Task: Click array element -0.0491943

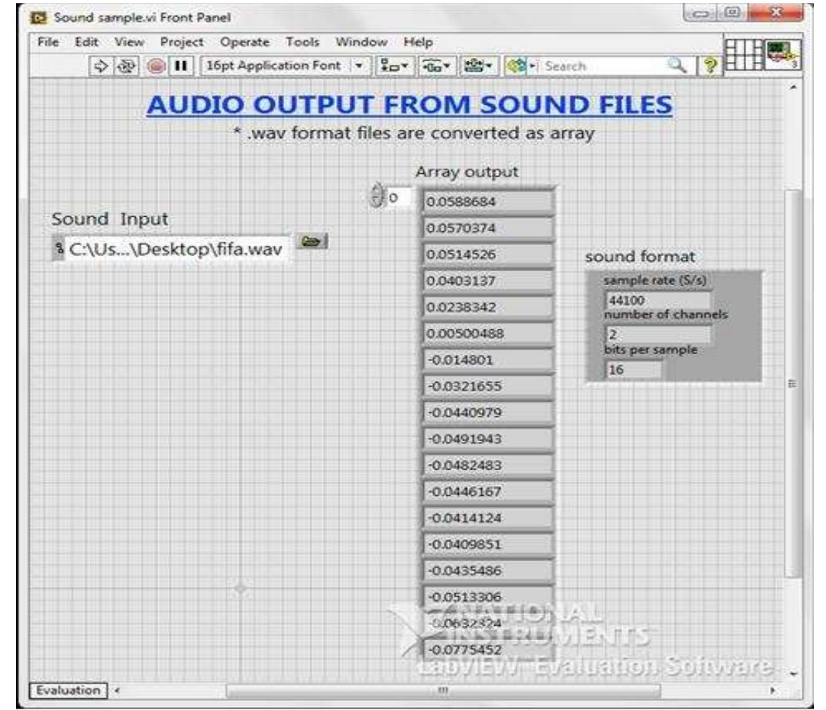Action: pos(487,439)
